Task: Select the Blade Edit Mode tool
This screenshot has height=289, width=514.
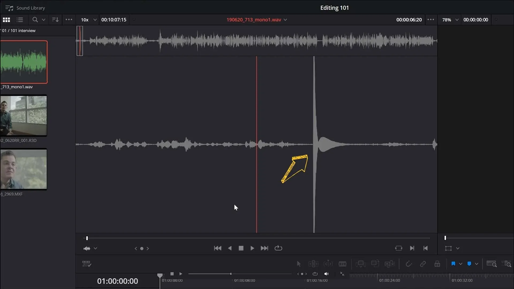Action: (x=342, y=264)
